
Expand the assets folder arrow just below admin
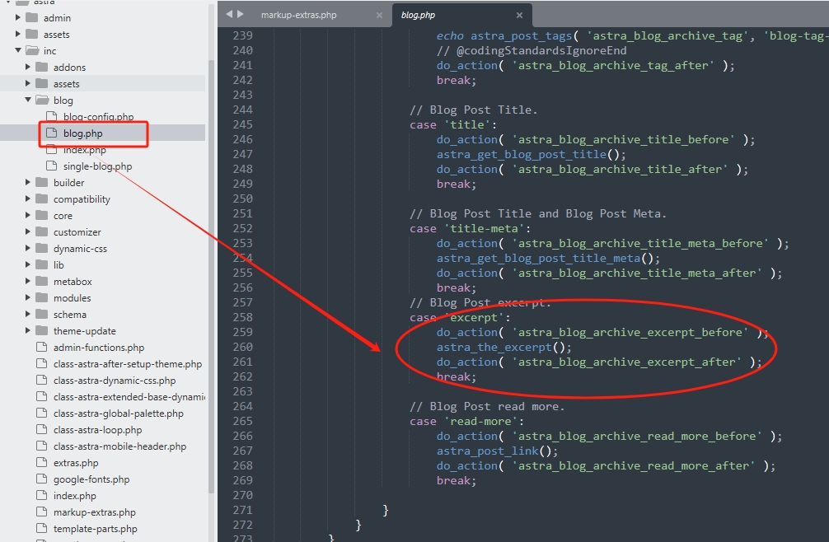(18, 34)
